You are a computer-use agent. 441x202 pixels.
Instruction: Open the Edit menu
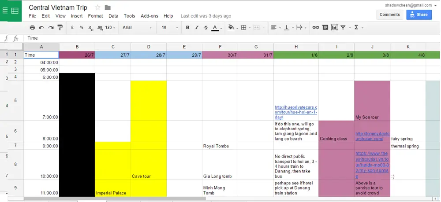point(45,16)
